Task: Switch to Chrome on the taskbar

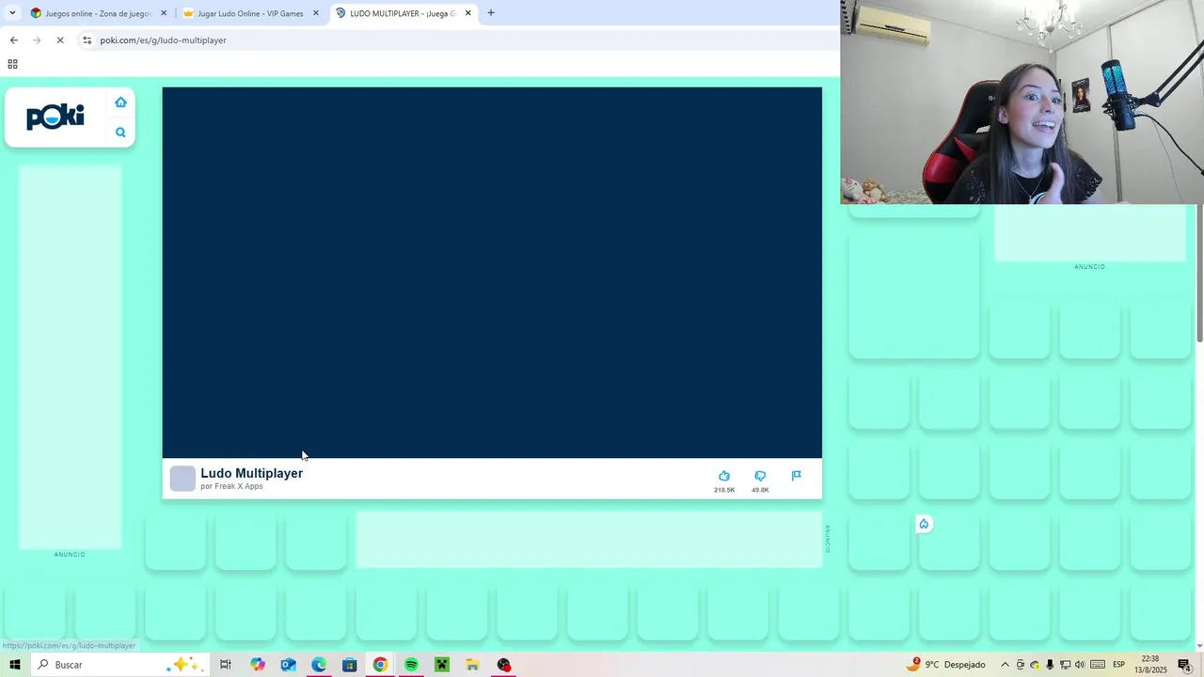Action: coord(380,665)
